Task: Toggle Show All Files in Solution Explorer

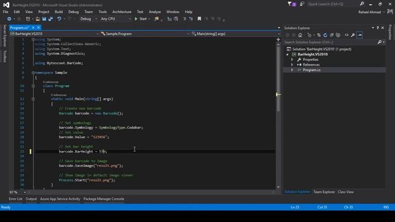Action: point(338,35)
